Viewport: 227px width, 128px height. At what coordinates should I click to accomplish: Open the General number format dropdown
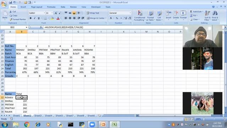tap(130, 13)
